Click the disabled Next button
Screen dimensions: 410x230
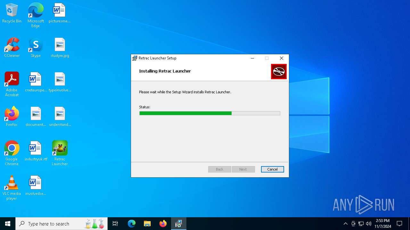click(x=243, y=169)
